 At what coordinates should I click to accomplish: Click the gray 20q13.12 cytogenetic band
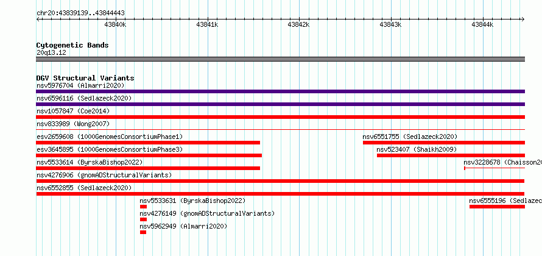tap(280, 59)
